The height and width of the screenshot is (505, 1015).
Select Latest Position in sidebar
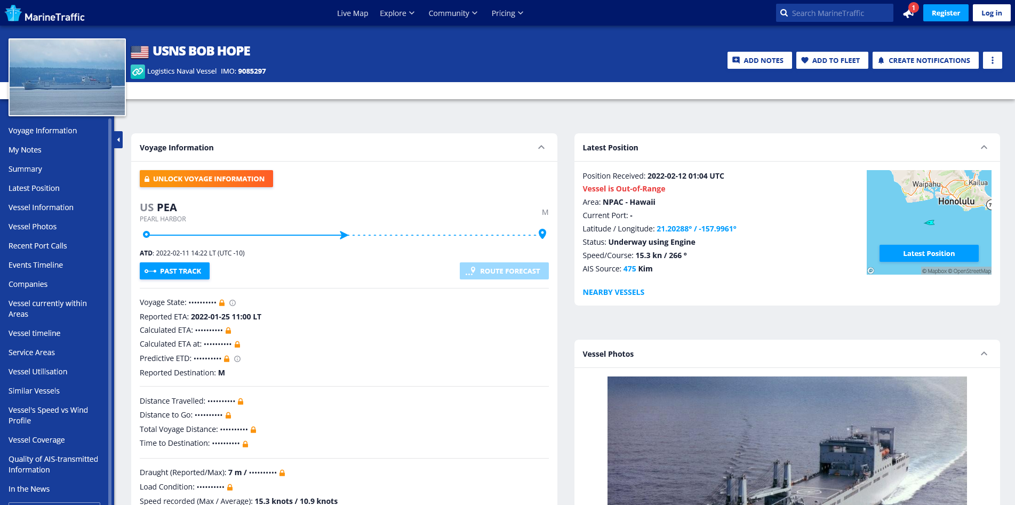[x=34, y=188]
